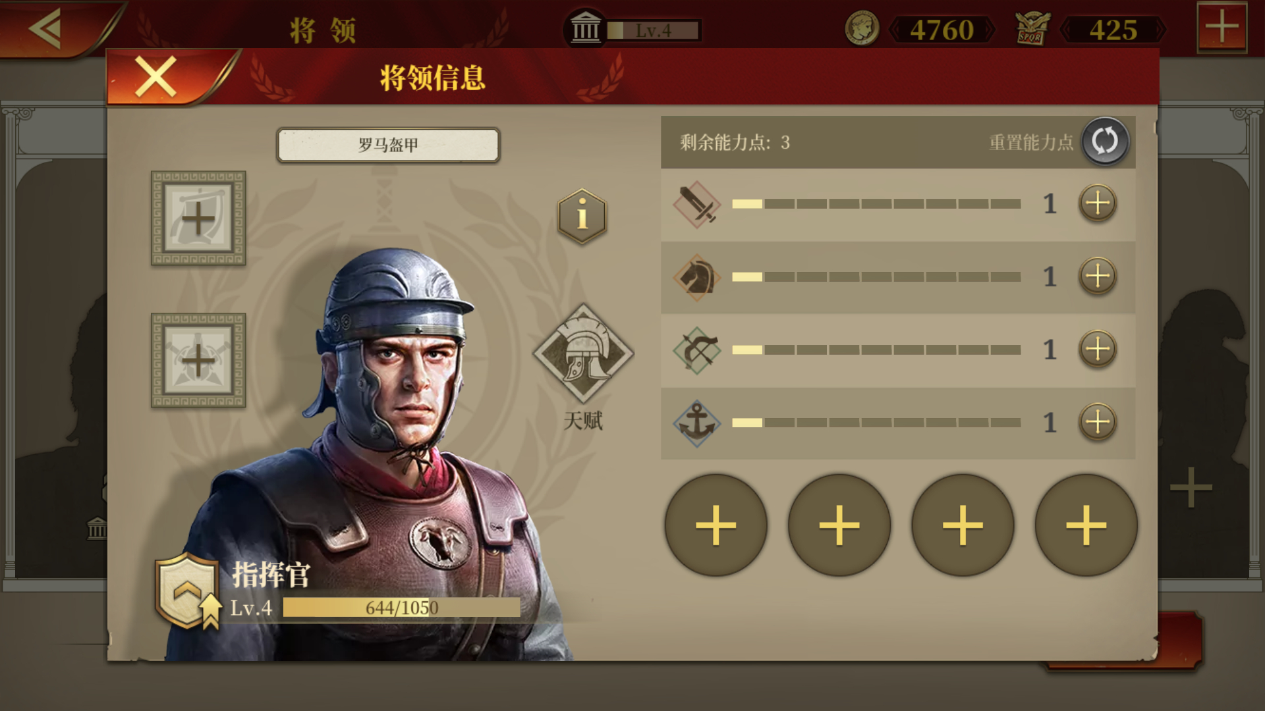Add a point to the bow archery skill
The width and height of the screenshot is (1265, 711).
[x=1097, y=349]
